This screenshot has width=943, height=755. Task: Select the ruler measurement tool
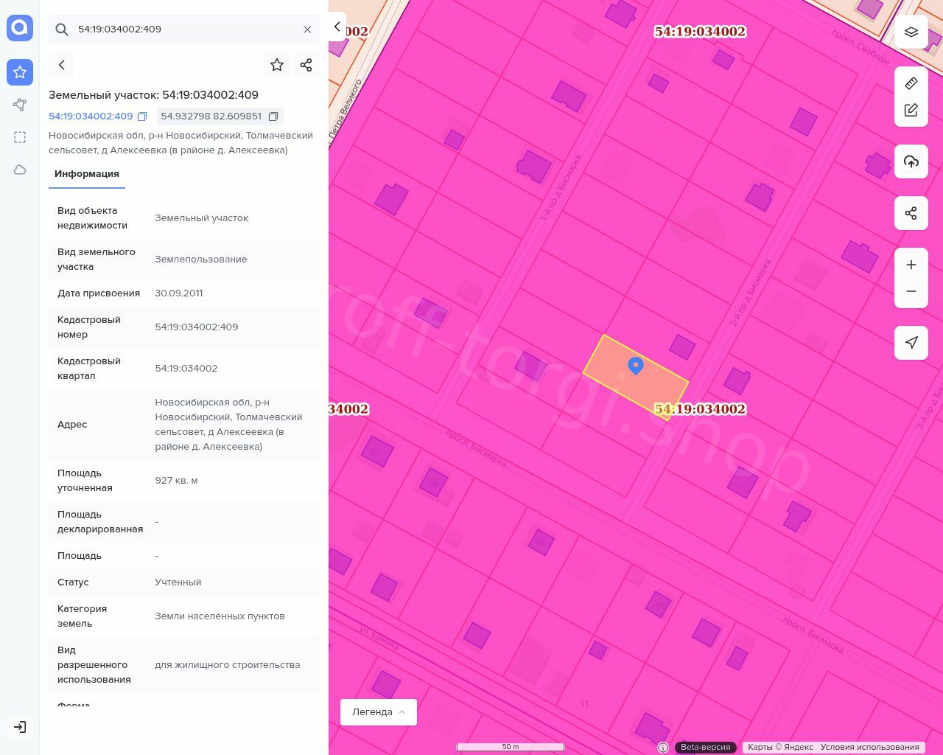tap(911, 83)
